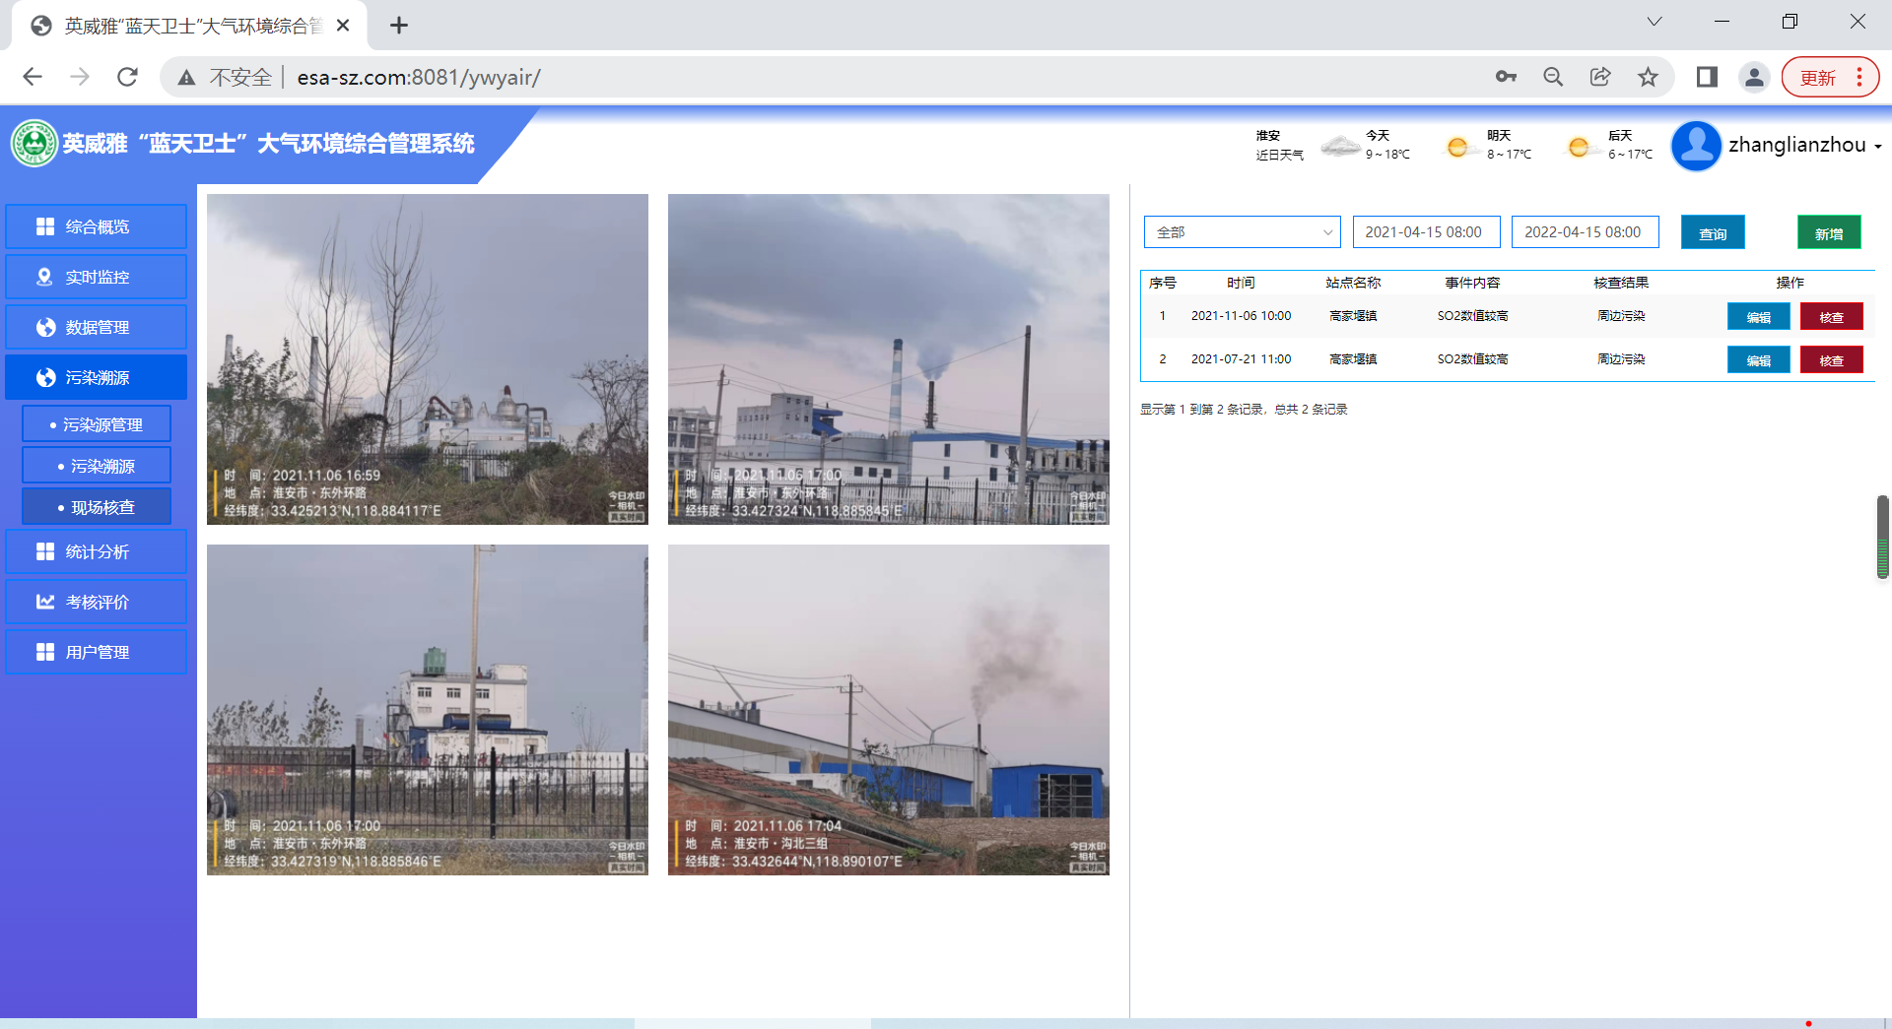Click 2021-11-06 10:00 time cell

(1241, 316)
